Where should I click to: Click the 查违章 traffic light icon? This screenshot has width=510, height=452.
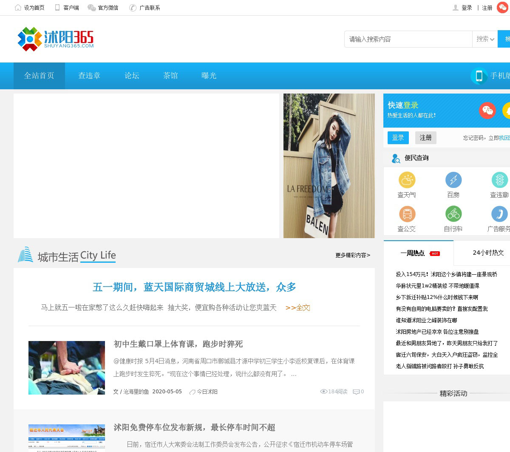point(499,180)
